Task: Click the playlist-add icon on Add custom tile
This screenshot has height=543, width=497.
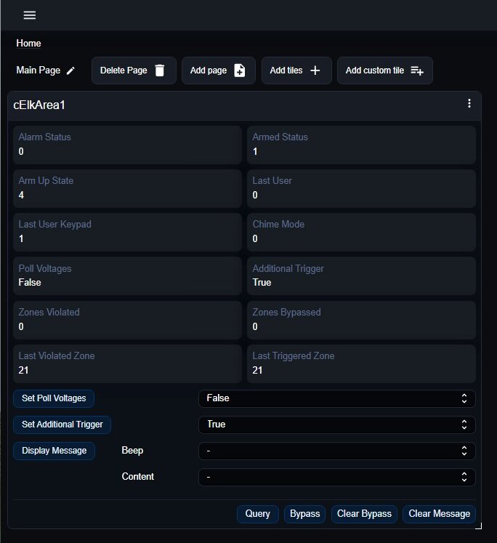Action: [x=416, y=71]
